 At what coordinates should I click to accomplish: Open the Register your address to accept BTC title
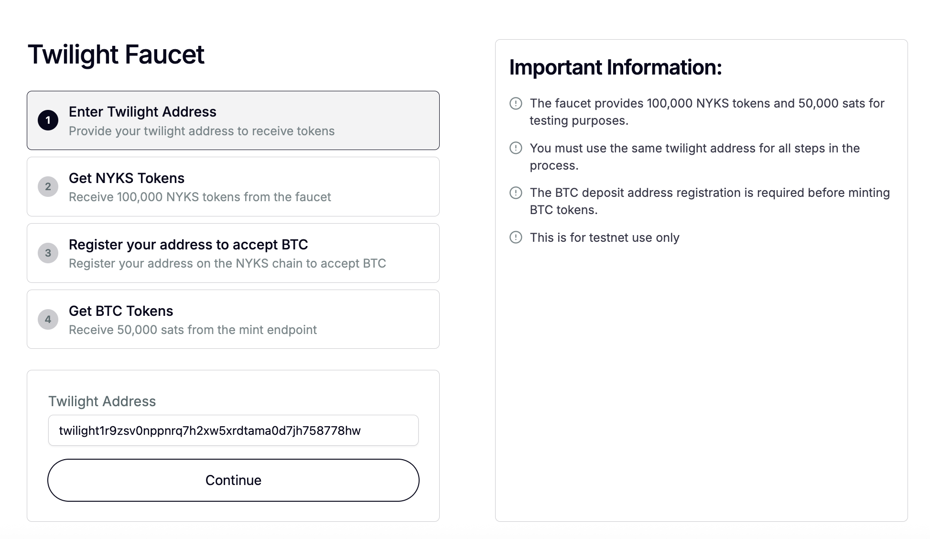(x=188, y=245)
